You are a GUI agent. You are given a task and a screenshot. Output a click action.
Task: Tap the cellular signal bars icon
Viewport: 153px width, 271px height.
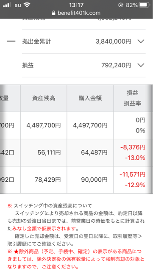(7, 5)
